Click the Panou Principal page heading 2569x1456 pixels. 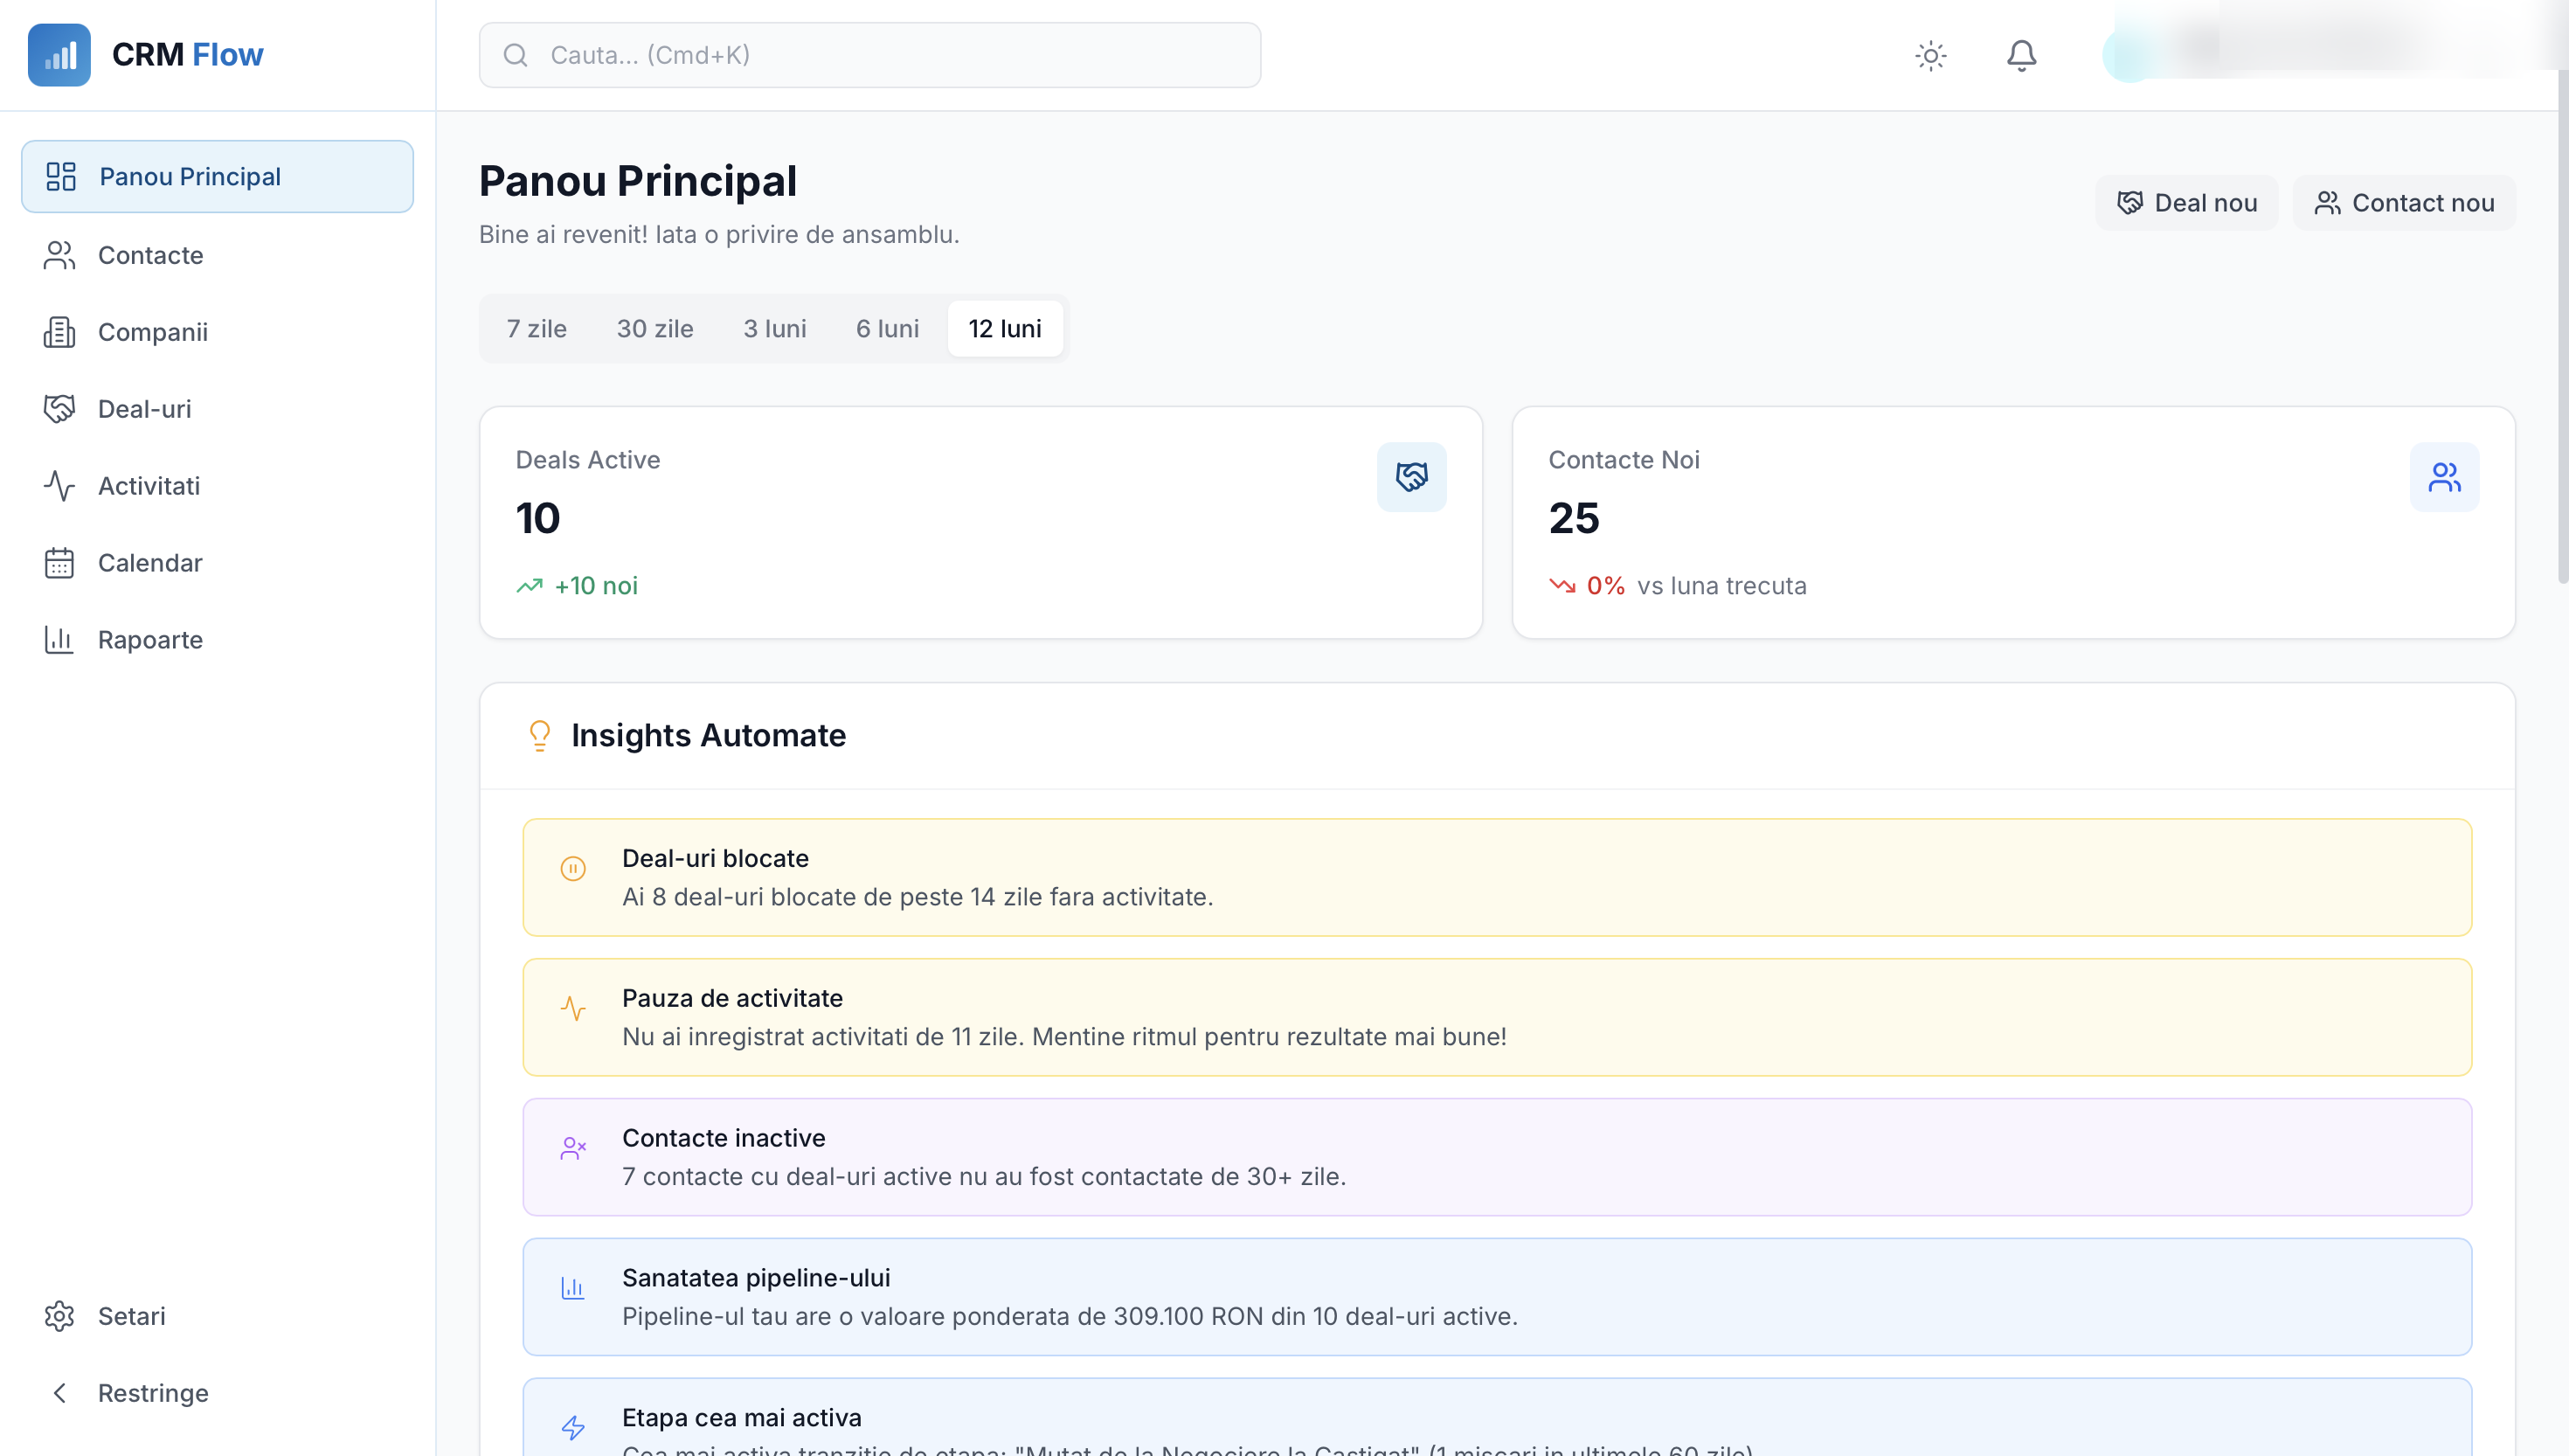point(638,181)
